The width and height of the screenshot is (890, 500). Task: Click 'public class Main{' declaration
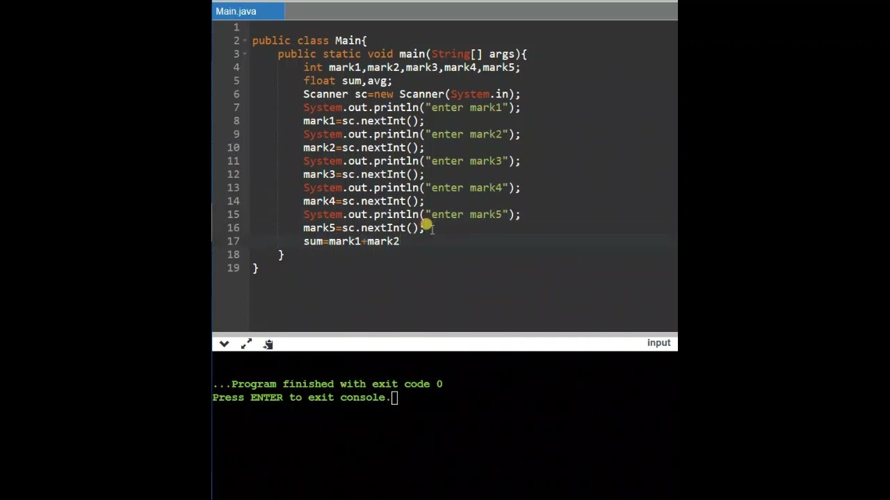[x=309, y=40]
